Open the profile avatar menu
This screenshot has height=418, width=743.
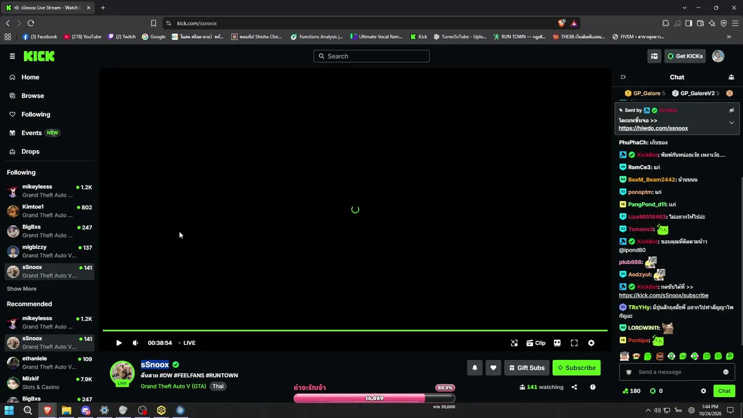pyautogui.click(x=718, y=56)
